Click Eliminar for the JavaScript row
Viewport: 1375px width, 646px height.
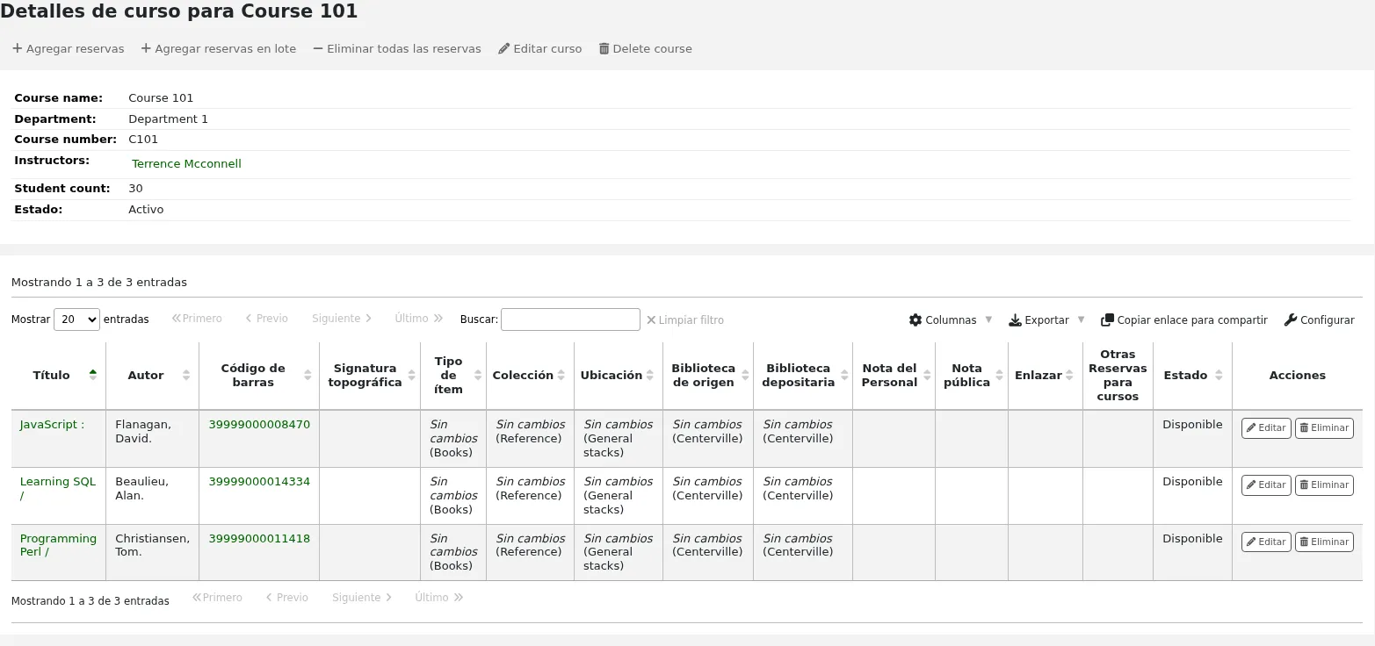1324,428
